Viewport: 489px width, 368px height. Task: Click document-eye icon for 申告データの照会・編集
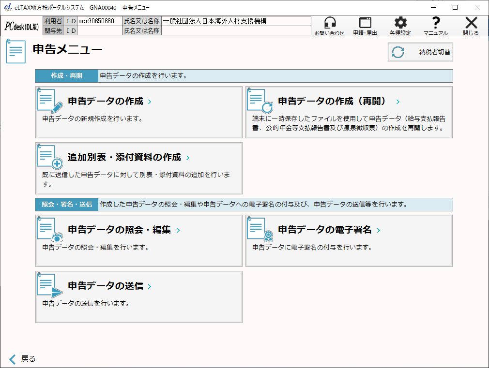pos(49,230)
